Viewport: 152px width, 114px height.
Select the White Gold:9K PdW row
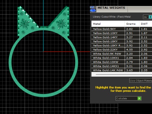tap(122, 54)
